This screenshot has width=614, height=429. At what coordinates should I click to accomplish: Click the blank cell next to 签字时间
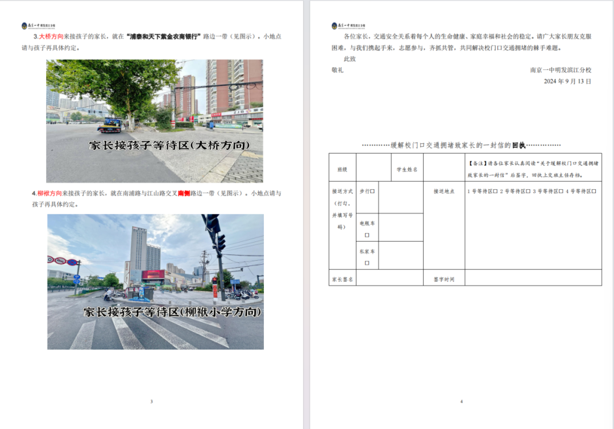533,277
